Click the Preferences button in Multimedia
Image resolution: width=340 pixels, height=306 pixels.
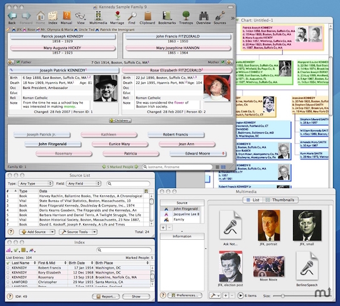coord(185,295)
